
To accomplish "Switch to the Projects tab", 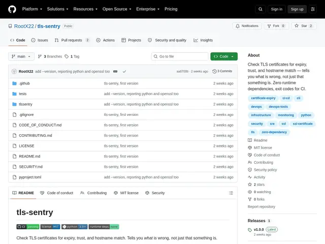I will [x=131, y=40].
